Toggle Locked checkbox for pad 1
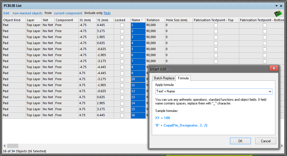Image resolution: width=287 pixels, height=156 pixels. click(x=122, y=25)
